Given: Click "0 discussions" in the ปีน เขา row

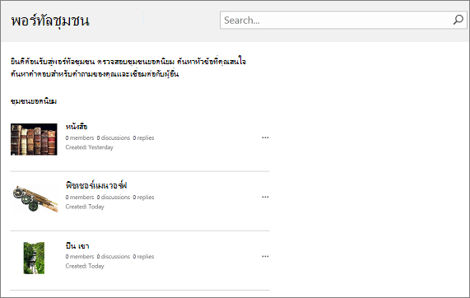Looking at the screenshot, I should (114, 257).
